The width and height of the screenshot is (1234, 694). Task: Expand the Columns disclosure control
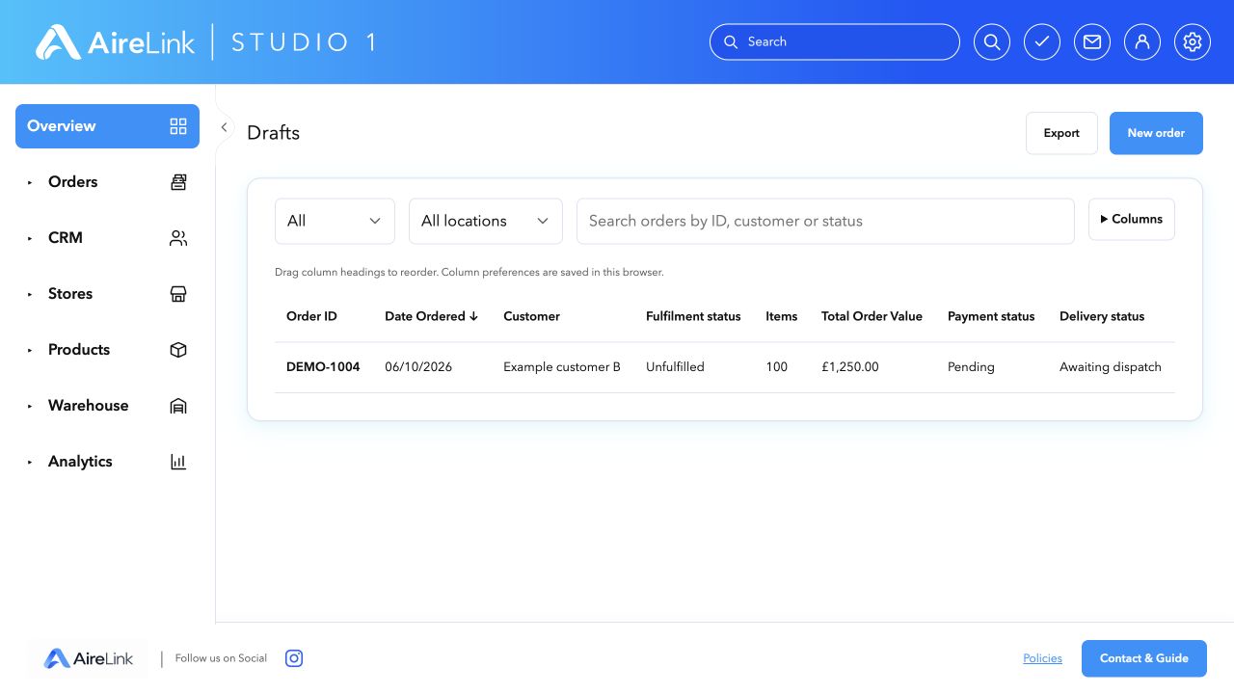tap(1132, 219)
